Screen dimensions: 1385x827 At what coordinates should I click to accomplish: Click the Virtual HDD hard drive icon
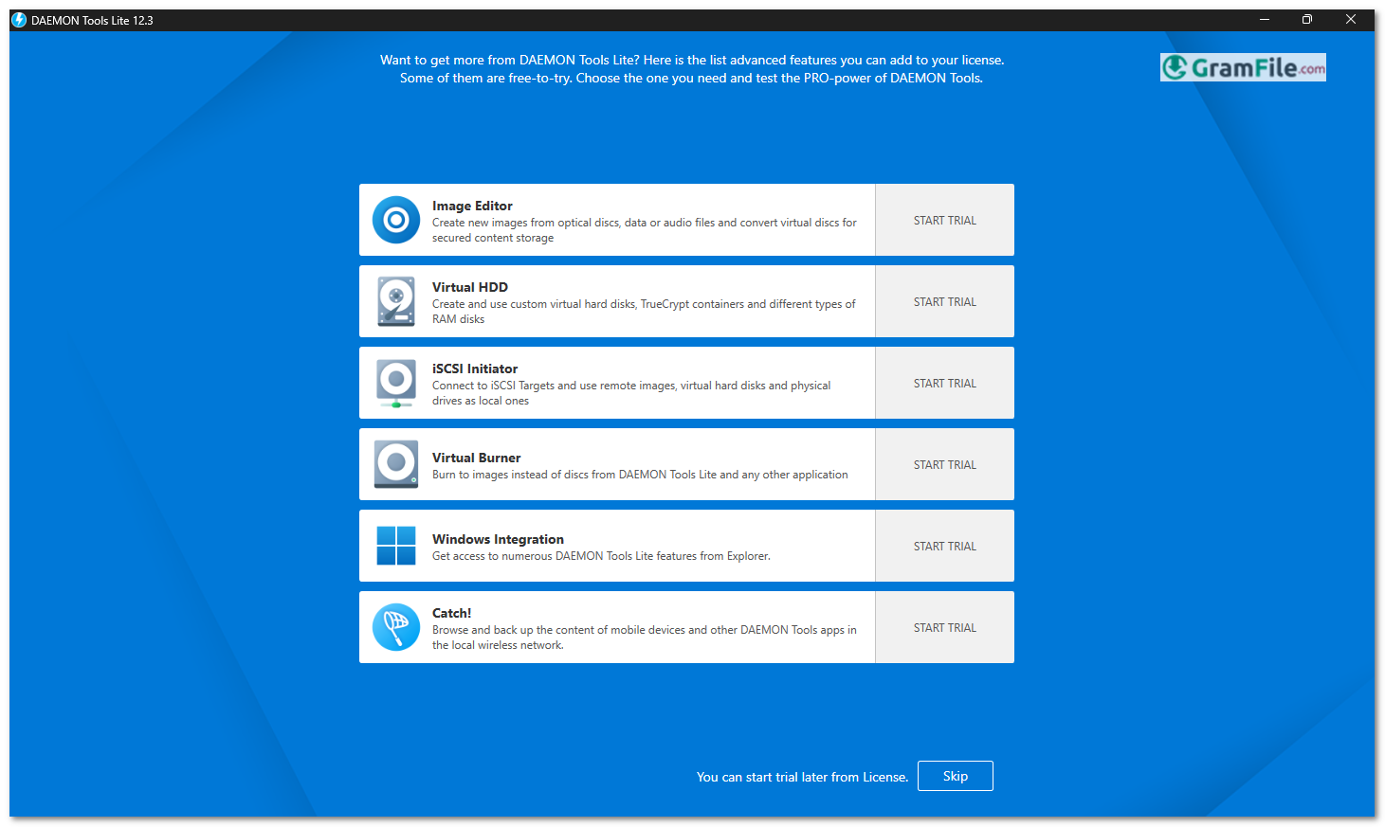pyautogui.click(x=396, y=301)
